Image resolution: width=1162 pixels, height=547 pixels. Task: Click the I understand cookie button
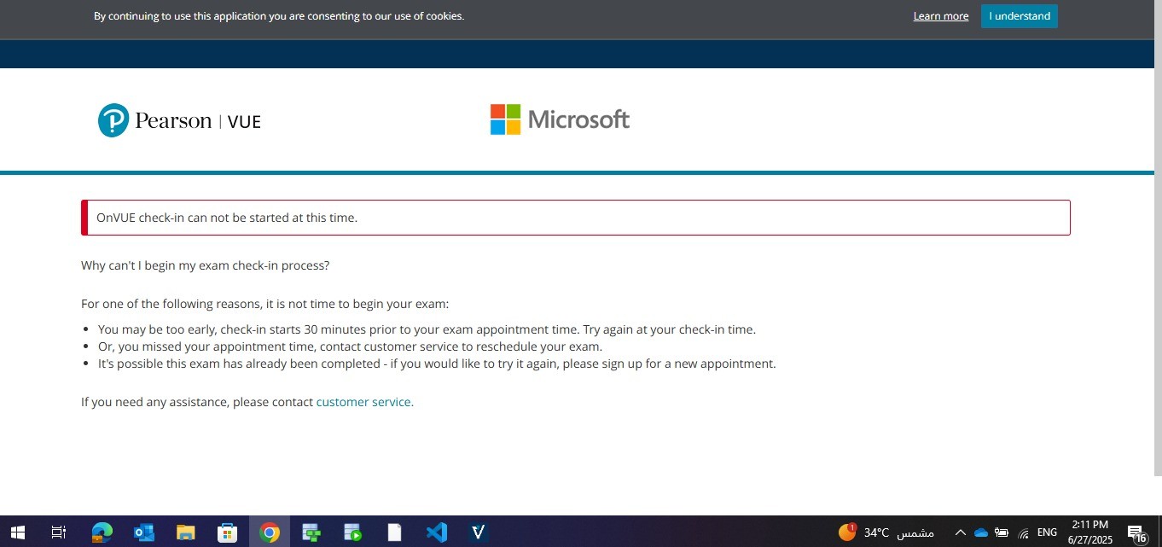point(1019,16)
